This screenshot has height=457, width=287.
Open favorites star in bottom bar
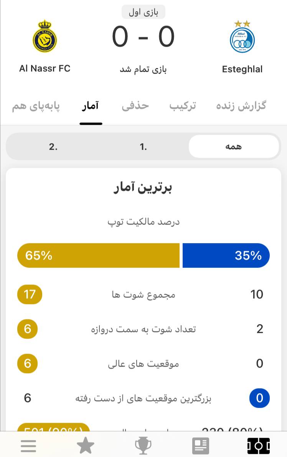(85, 445)
